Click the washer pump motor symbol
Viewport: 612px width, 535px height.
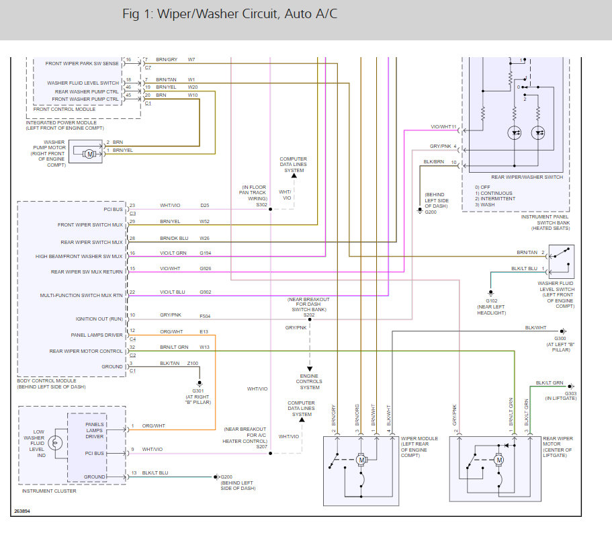tap(89, 154)
